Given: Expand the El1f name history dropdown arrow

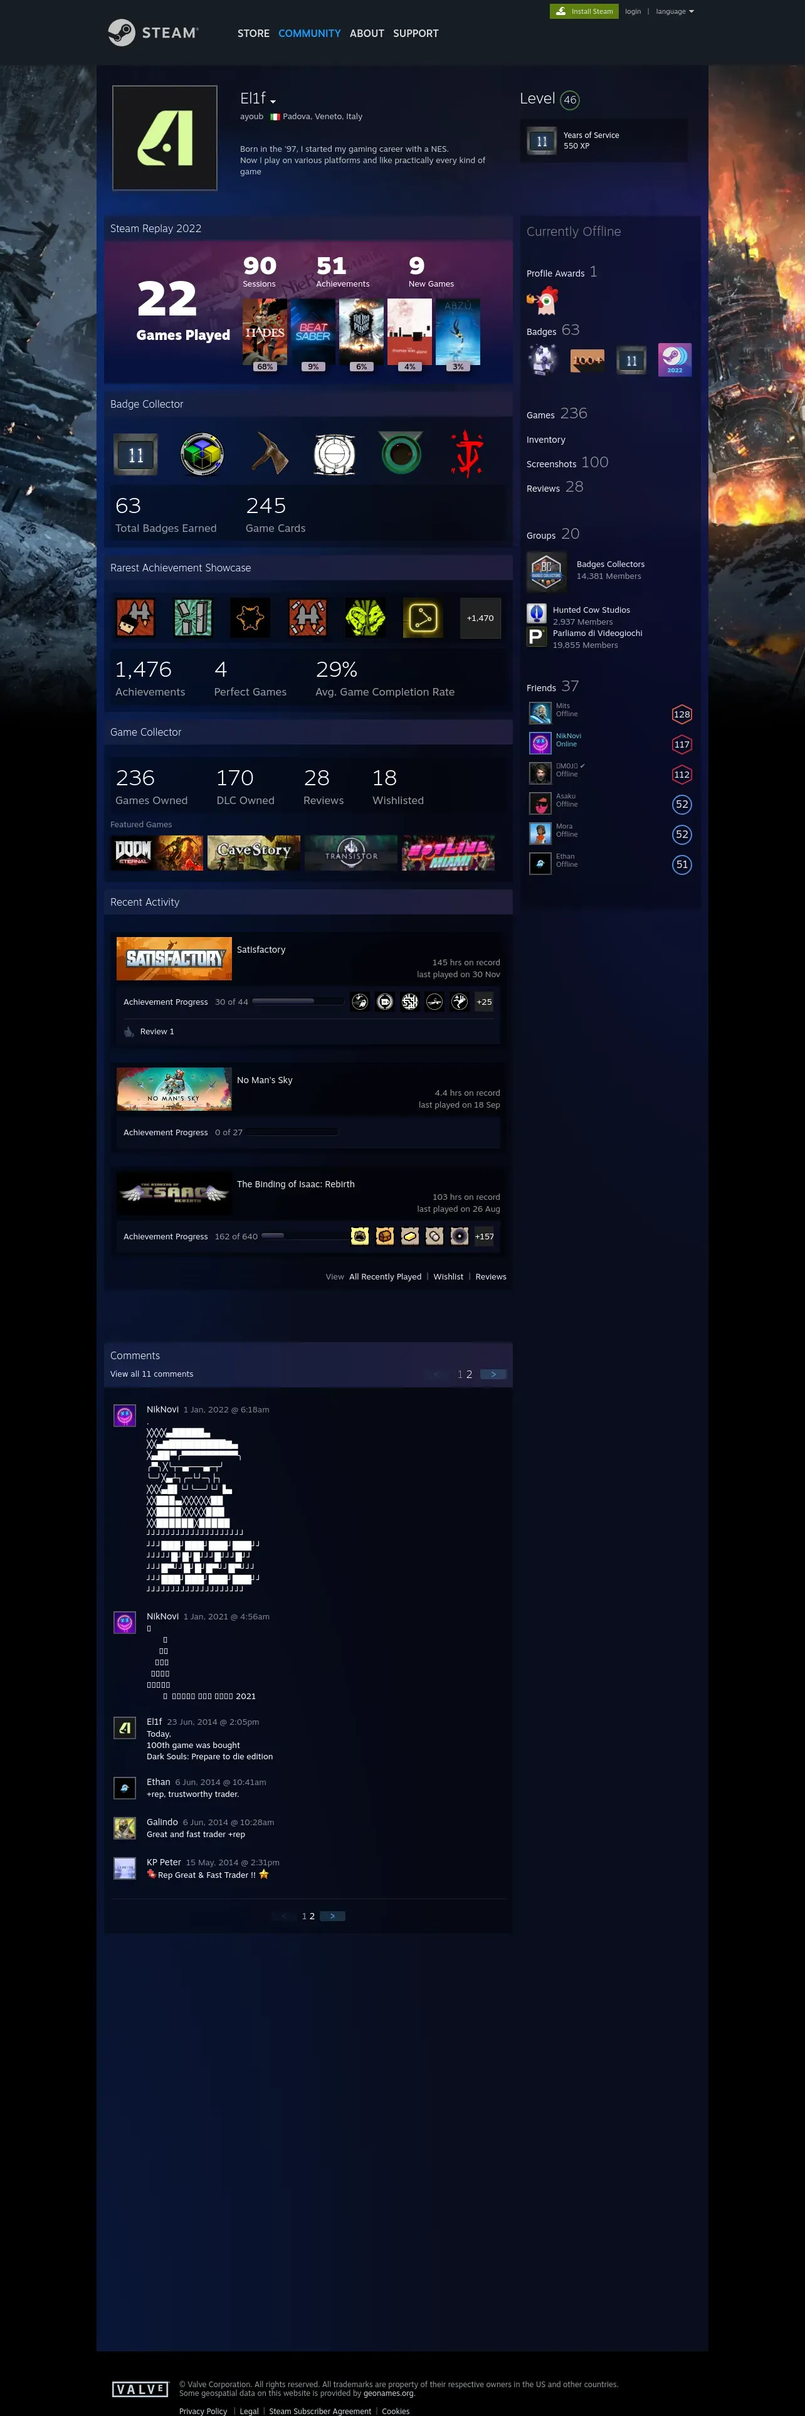Looking at the screenshot, I should click(x=273, y=101).
